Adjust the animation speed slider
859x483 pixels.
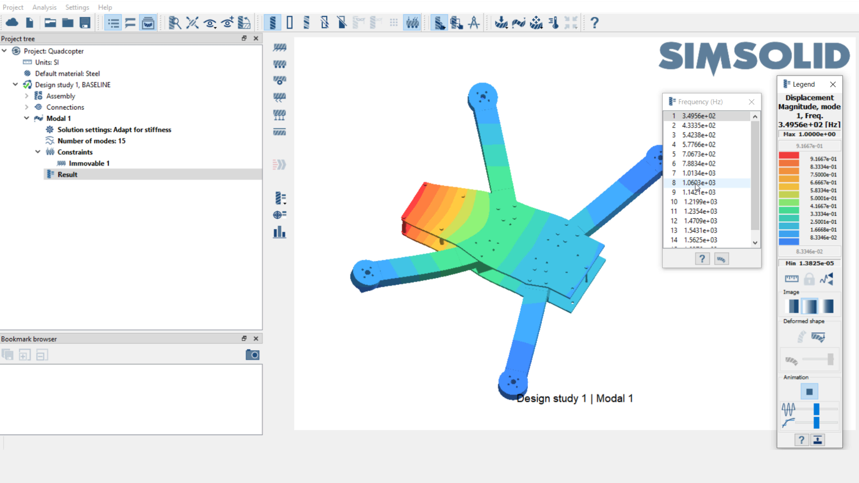816,409
